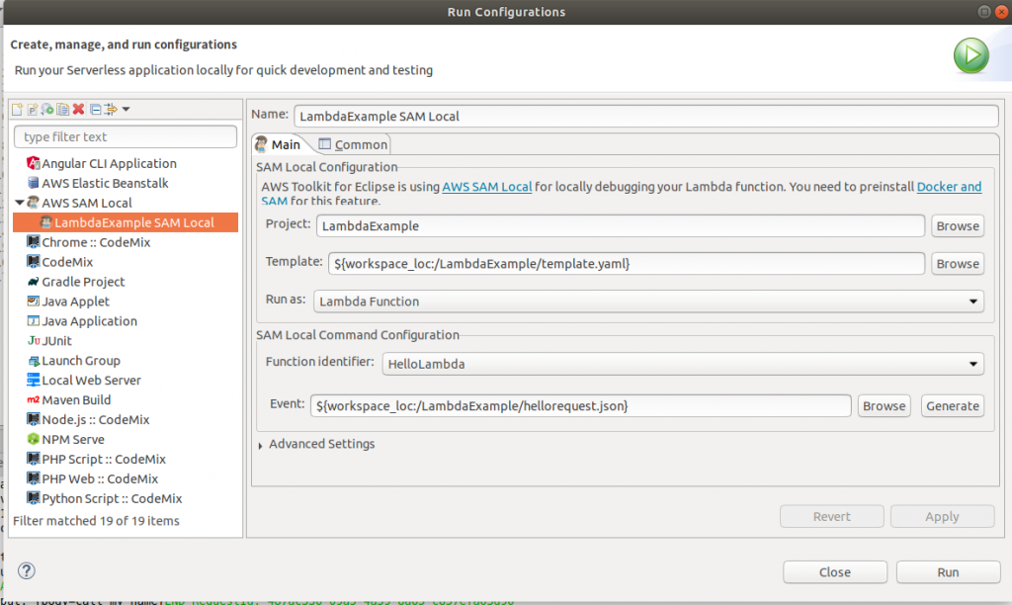Click the Template path text field
The width and height of the screenshot is (1012, 605).
pos(626,263)
